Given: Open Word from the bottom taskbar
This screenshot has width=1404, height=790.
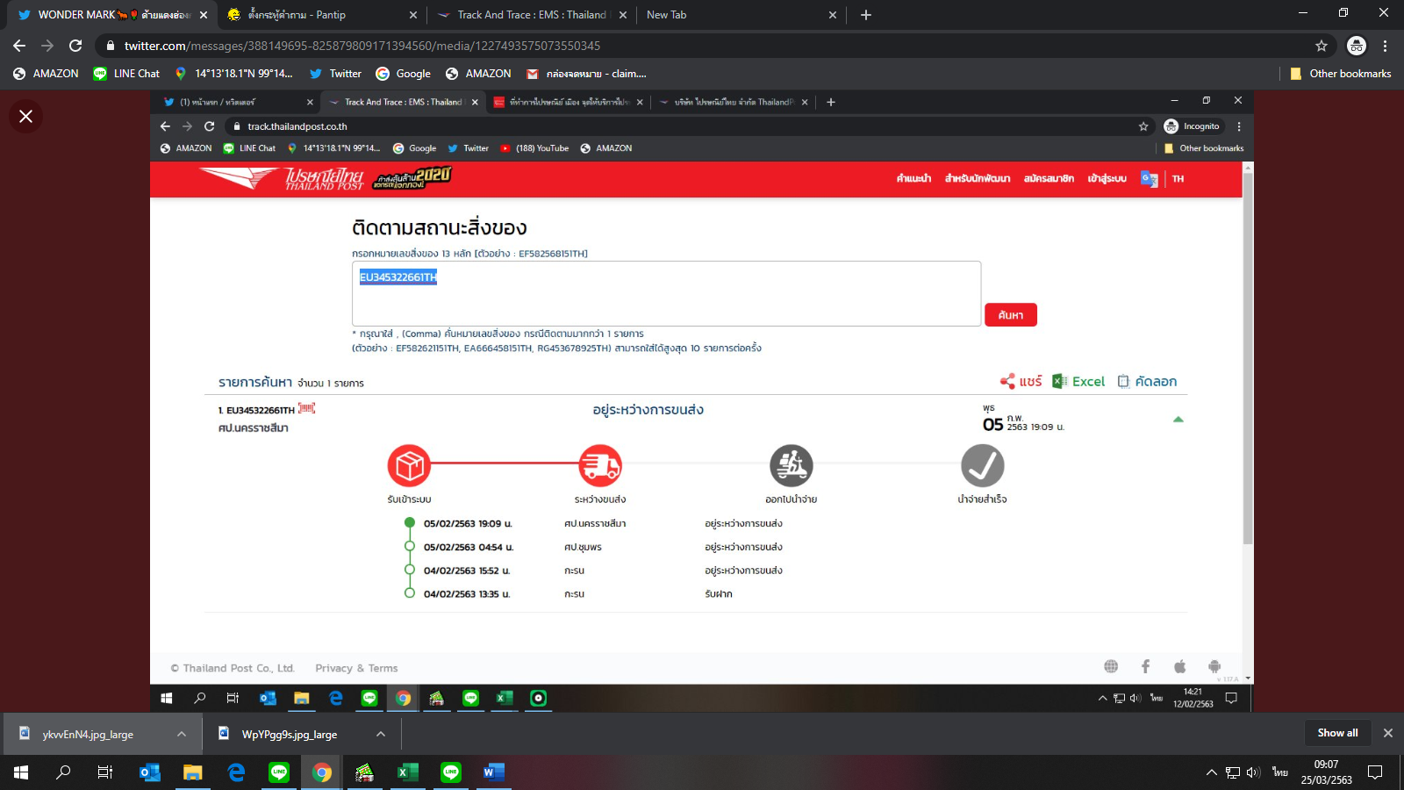Looking at the screenshot, I should pos(494,772).
